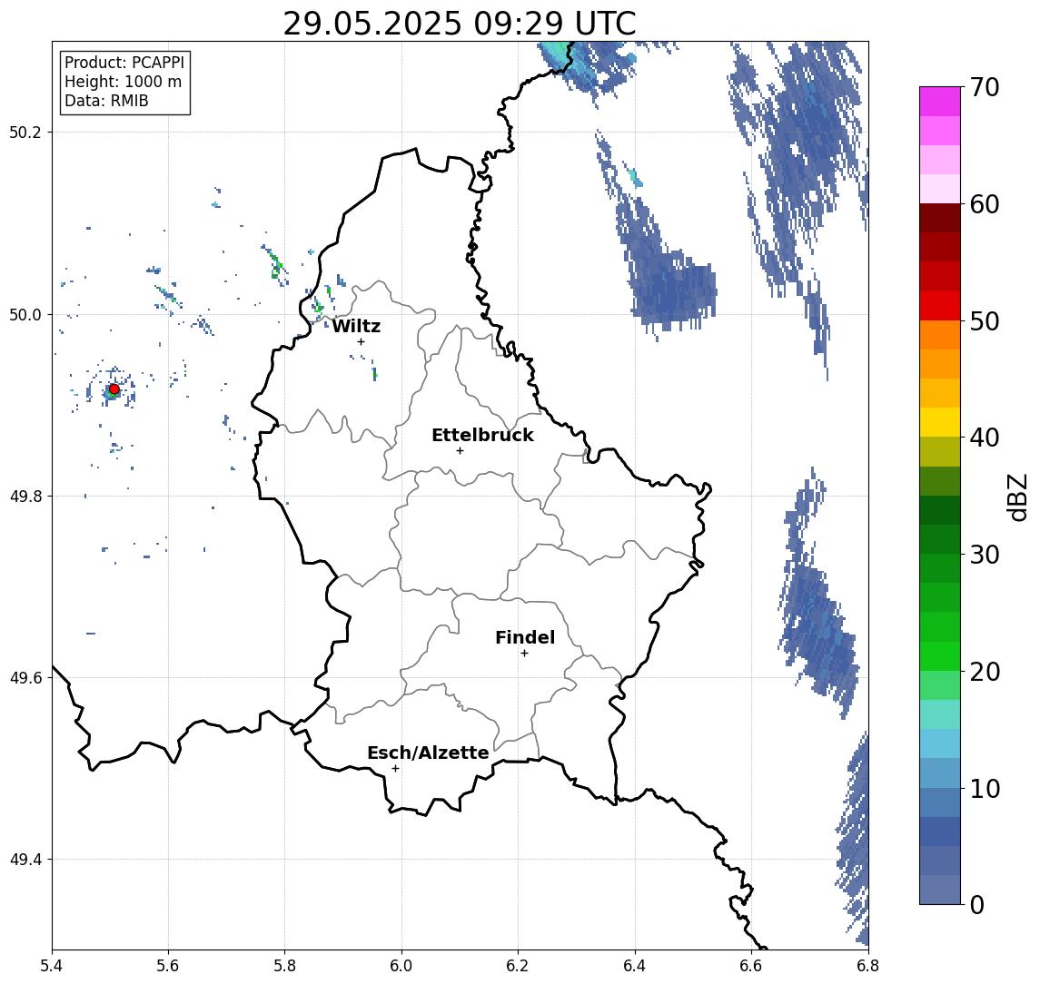Image resolution: width=1040 pixels, height=984 pixels.
Task: Click the bottom blue colorbar segment at 0
Action: coord(940,890)
